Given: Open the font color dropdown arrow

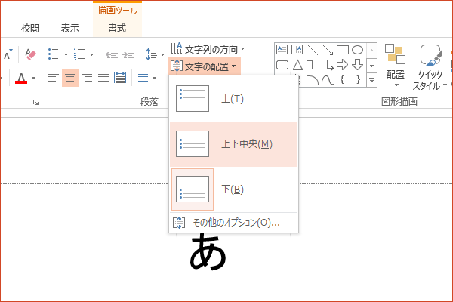Looking at the screenshot, I should tap(33, 78).
